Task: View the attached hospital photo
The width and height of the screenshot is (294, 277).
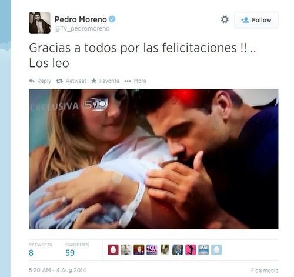Action: tap(153, 159)
